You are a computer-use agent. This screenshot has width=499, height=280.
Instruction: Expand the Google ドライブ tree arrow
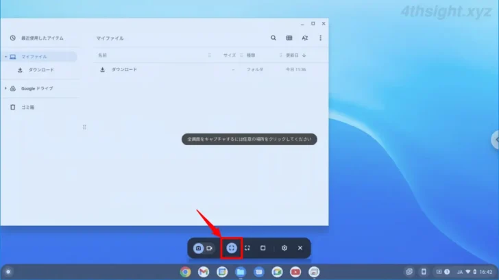coord(5,88)
